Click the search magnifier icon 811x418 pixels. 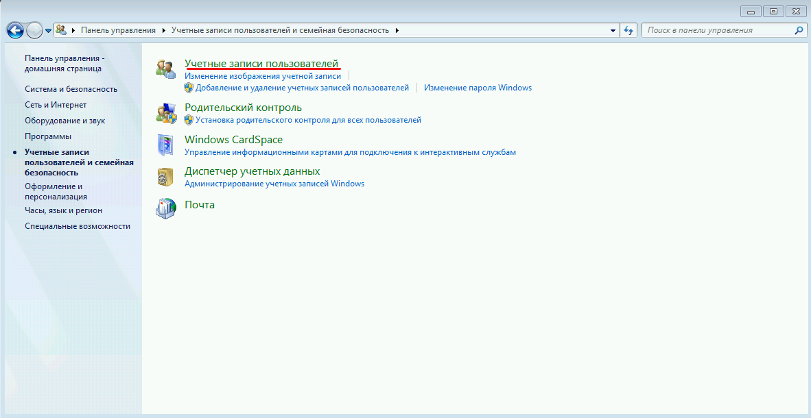[x=799, y=30]
